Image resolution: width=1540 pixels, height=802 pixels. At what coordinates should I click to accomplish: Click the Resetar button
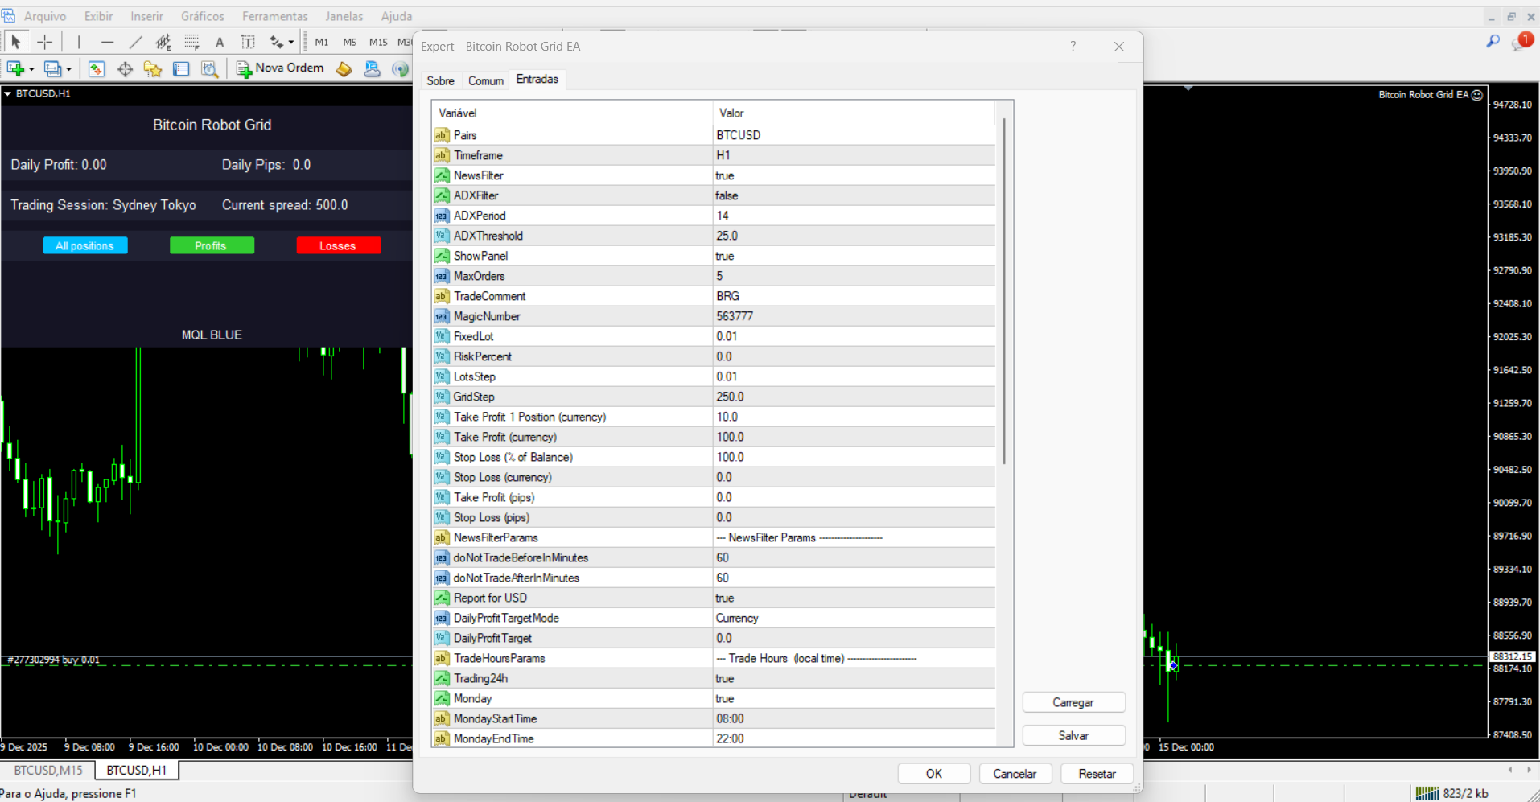[x=1097, y=774]
